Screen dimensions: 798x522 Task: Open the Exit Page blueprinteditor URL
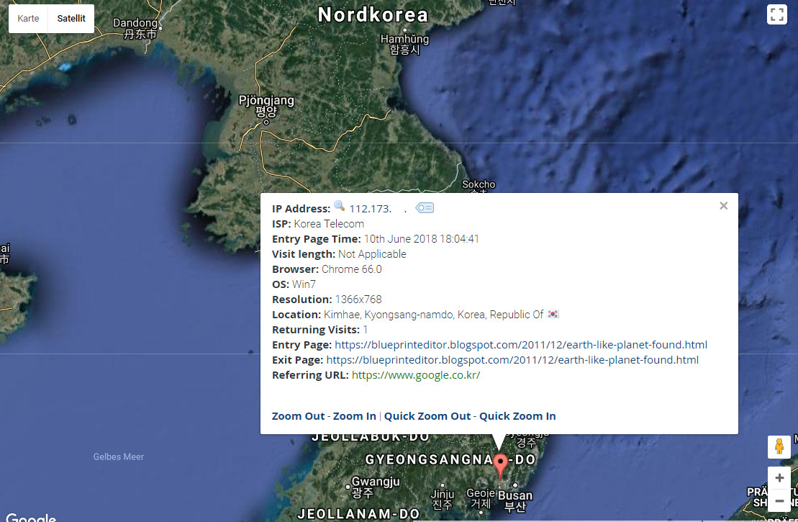click(512, 360)
